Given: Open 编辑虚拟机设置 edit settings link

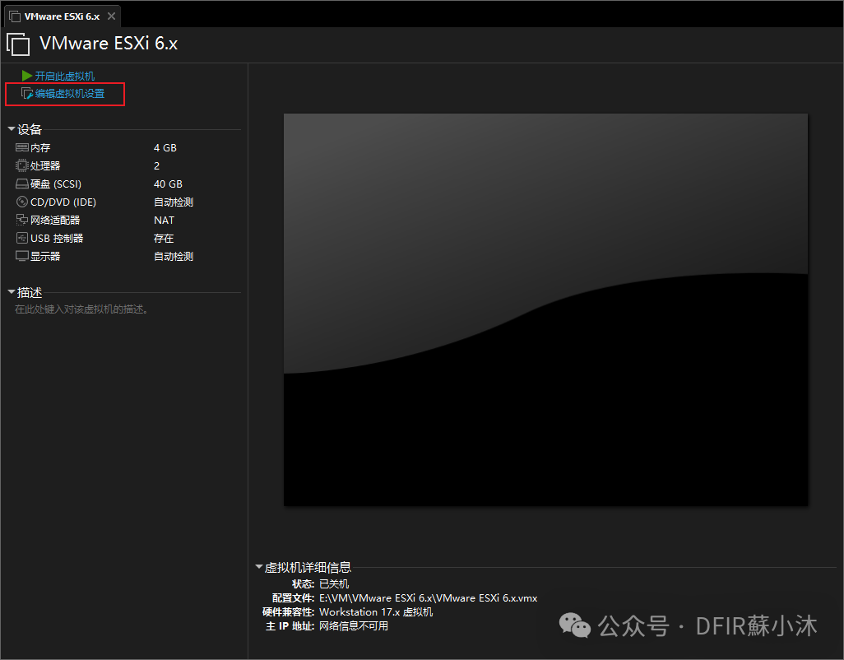Looking at the screenshot, I should (x=70, y=94).
